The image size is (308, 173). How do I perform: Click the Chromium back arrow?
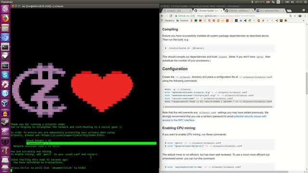pos(162,16)
